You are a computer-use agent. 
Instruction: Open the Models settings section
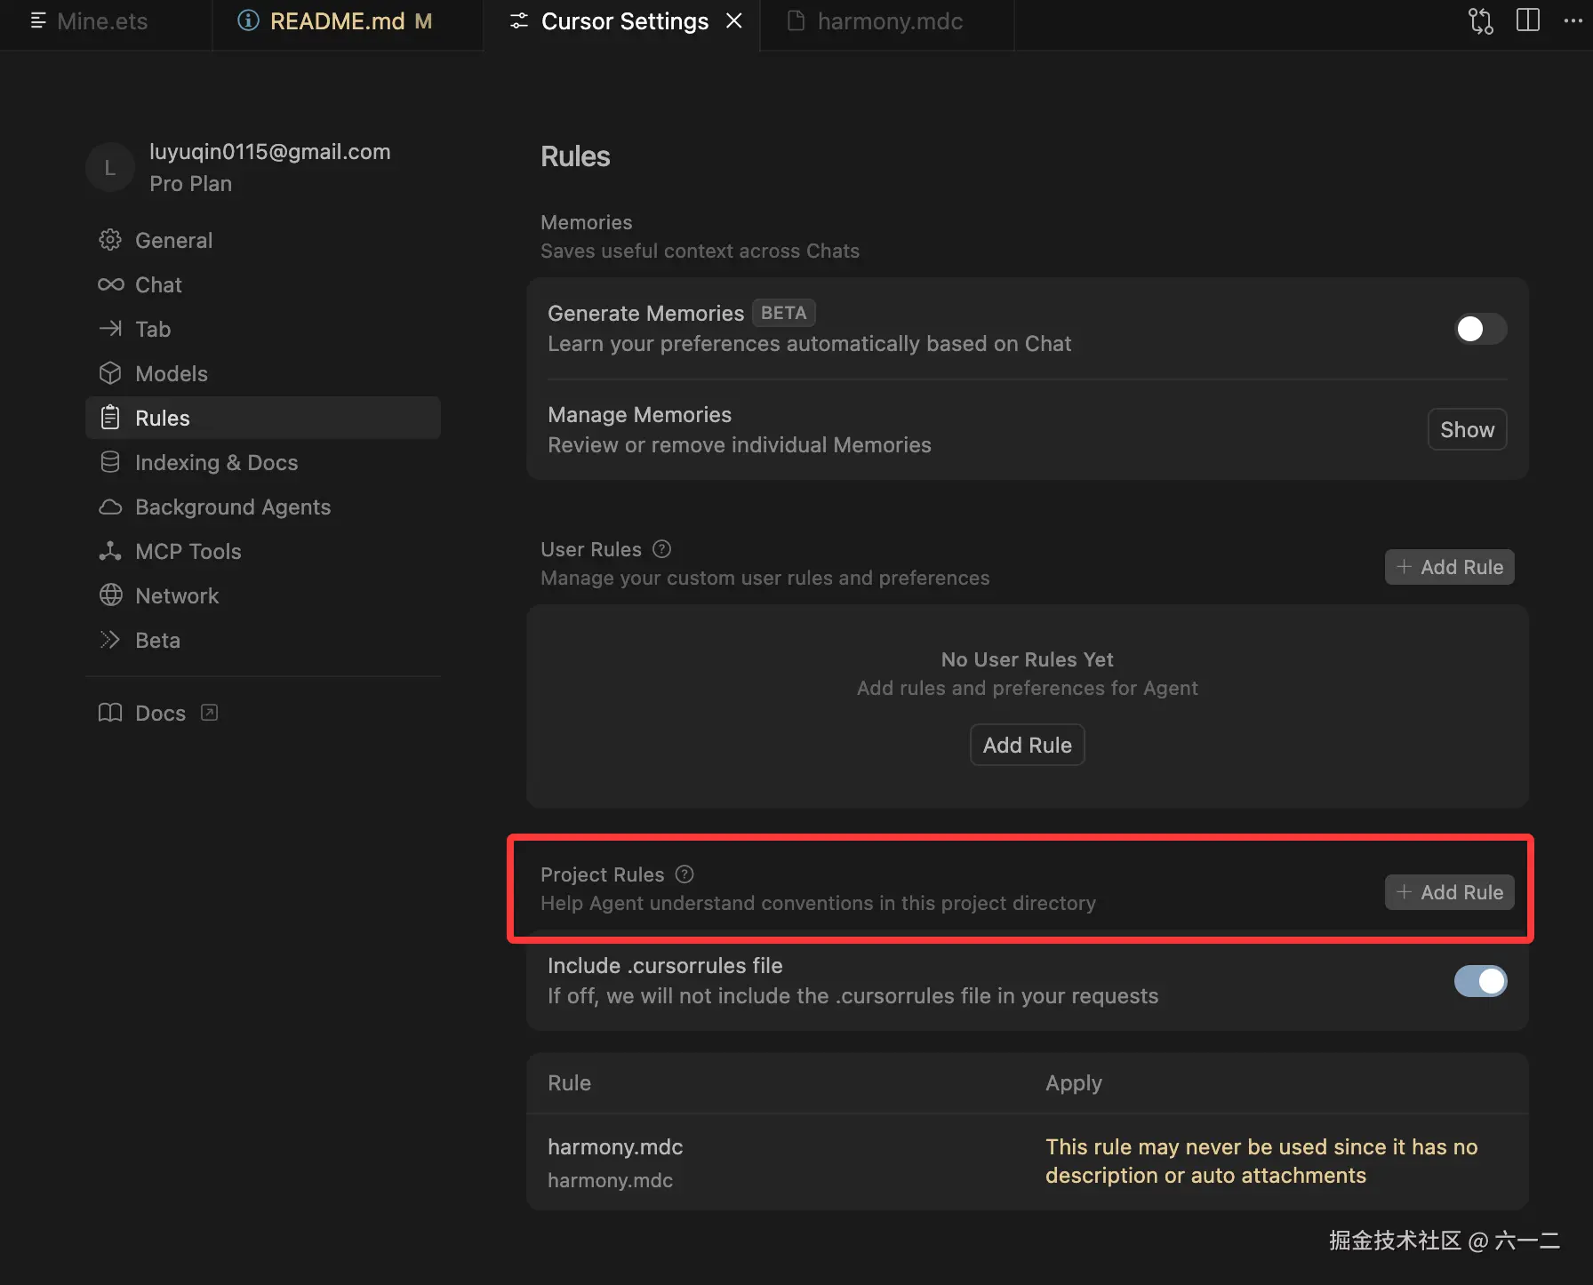[171, 373]
